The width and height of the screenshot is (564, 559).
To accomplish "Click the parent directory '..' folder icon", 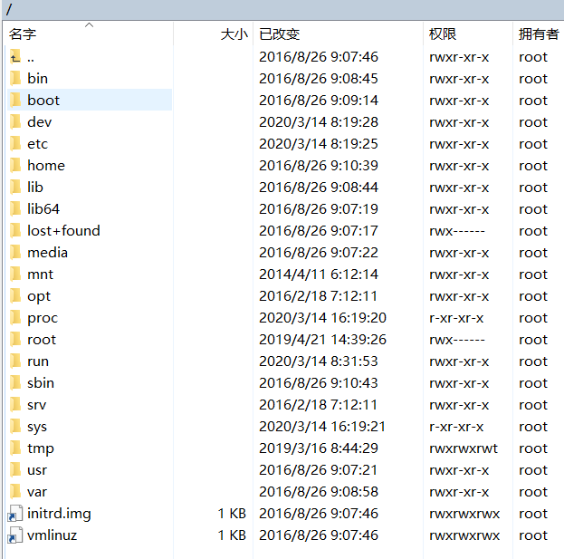I will tap(15, 57).
